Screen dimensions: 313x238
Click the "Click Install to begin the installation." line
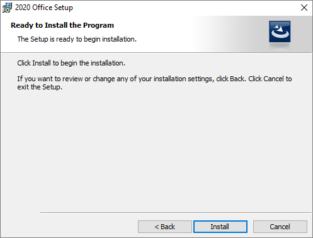tap(71, 63)
